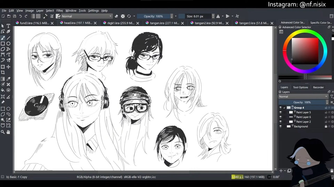Viewport: 334px width, 187px height.
Task: Open the Filter menu
Action: [59, 11]
